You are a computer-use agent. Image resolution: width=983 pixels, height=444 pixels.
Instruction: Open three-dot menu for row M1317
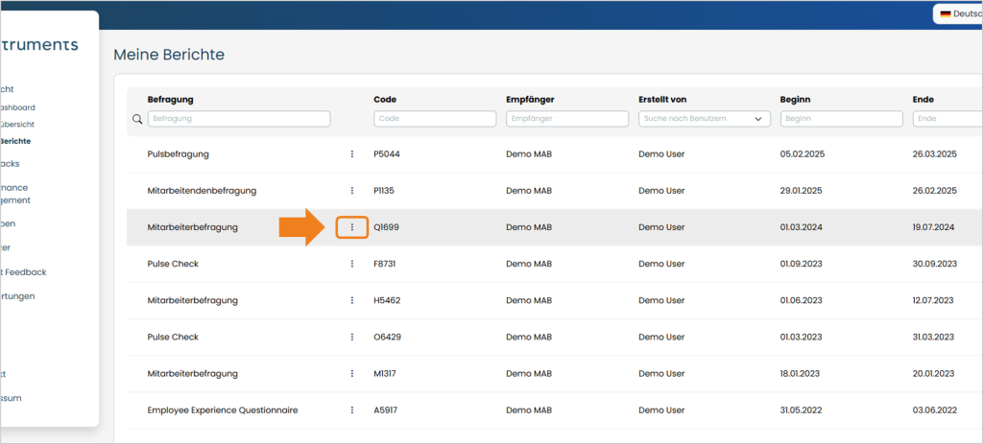point(351,373)
